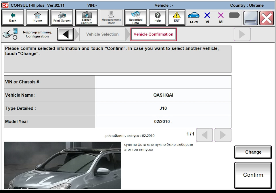The width and height of the screenshot is (276, 193).
Task: Open the Help button
Action: pos(158,18)
